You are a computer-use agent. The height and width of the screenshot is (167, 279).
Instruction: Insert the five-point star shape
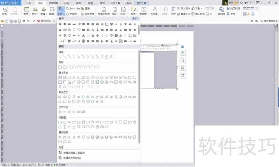(74, 137)
